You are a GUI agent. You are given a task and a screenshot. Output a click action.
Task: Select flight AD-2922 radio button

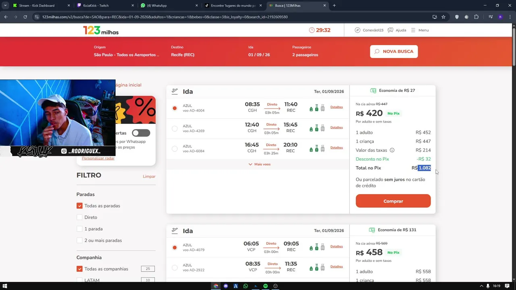[x=175, y=267]
